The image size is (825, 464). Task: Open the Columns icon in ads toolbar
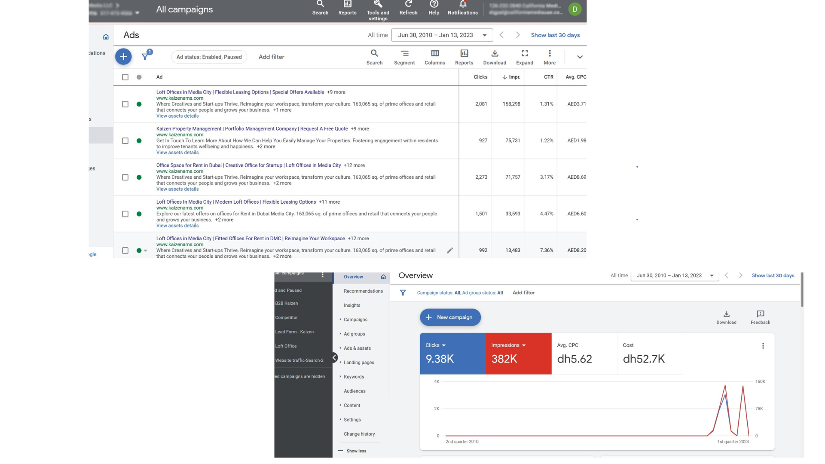tap(434, 54)
